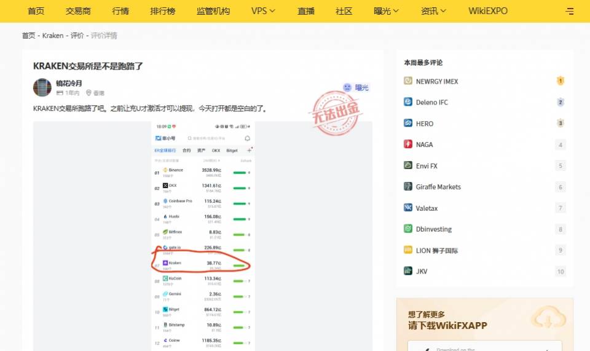Click the rank number 4 badge
The width and height of the screenshot is (590, 351).
(560, 144)
